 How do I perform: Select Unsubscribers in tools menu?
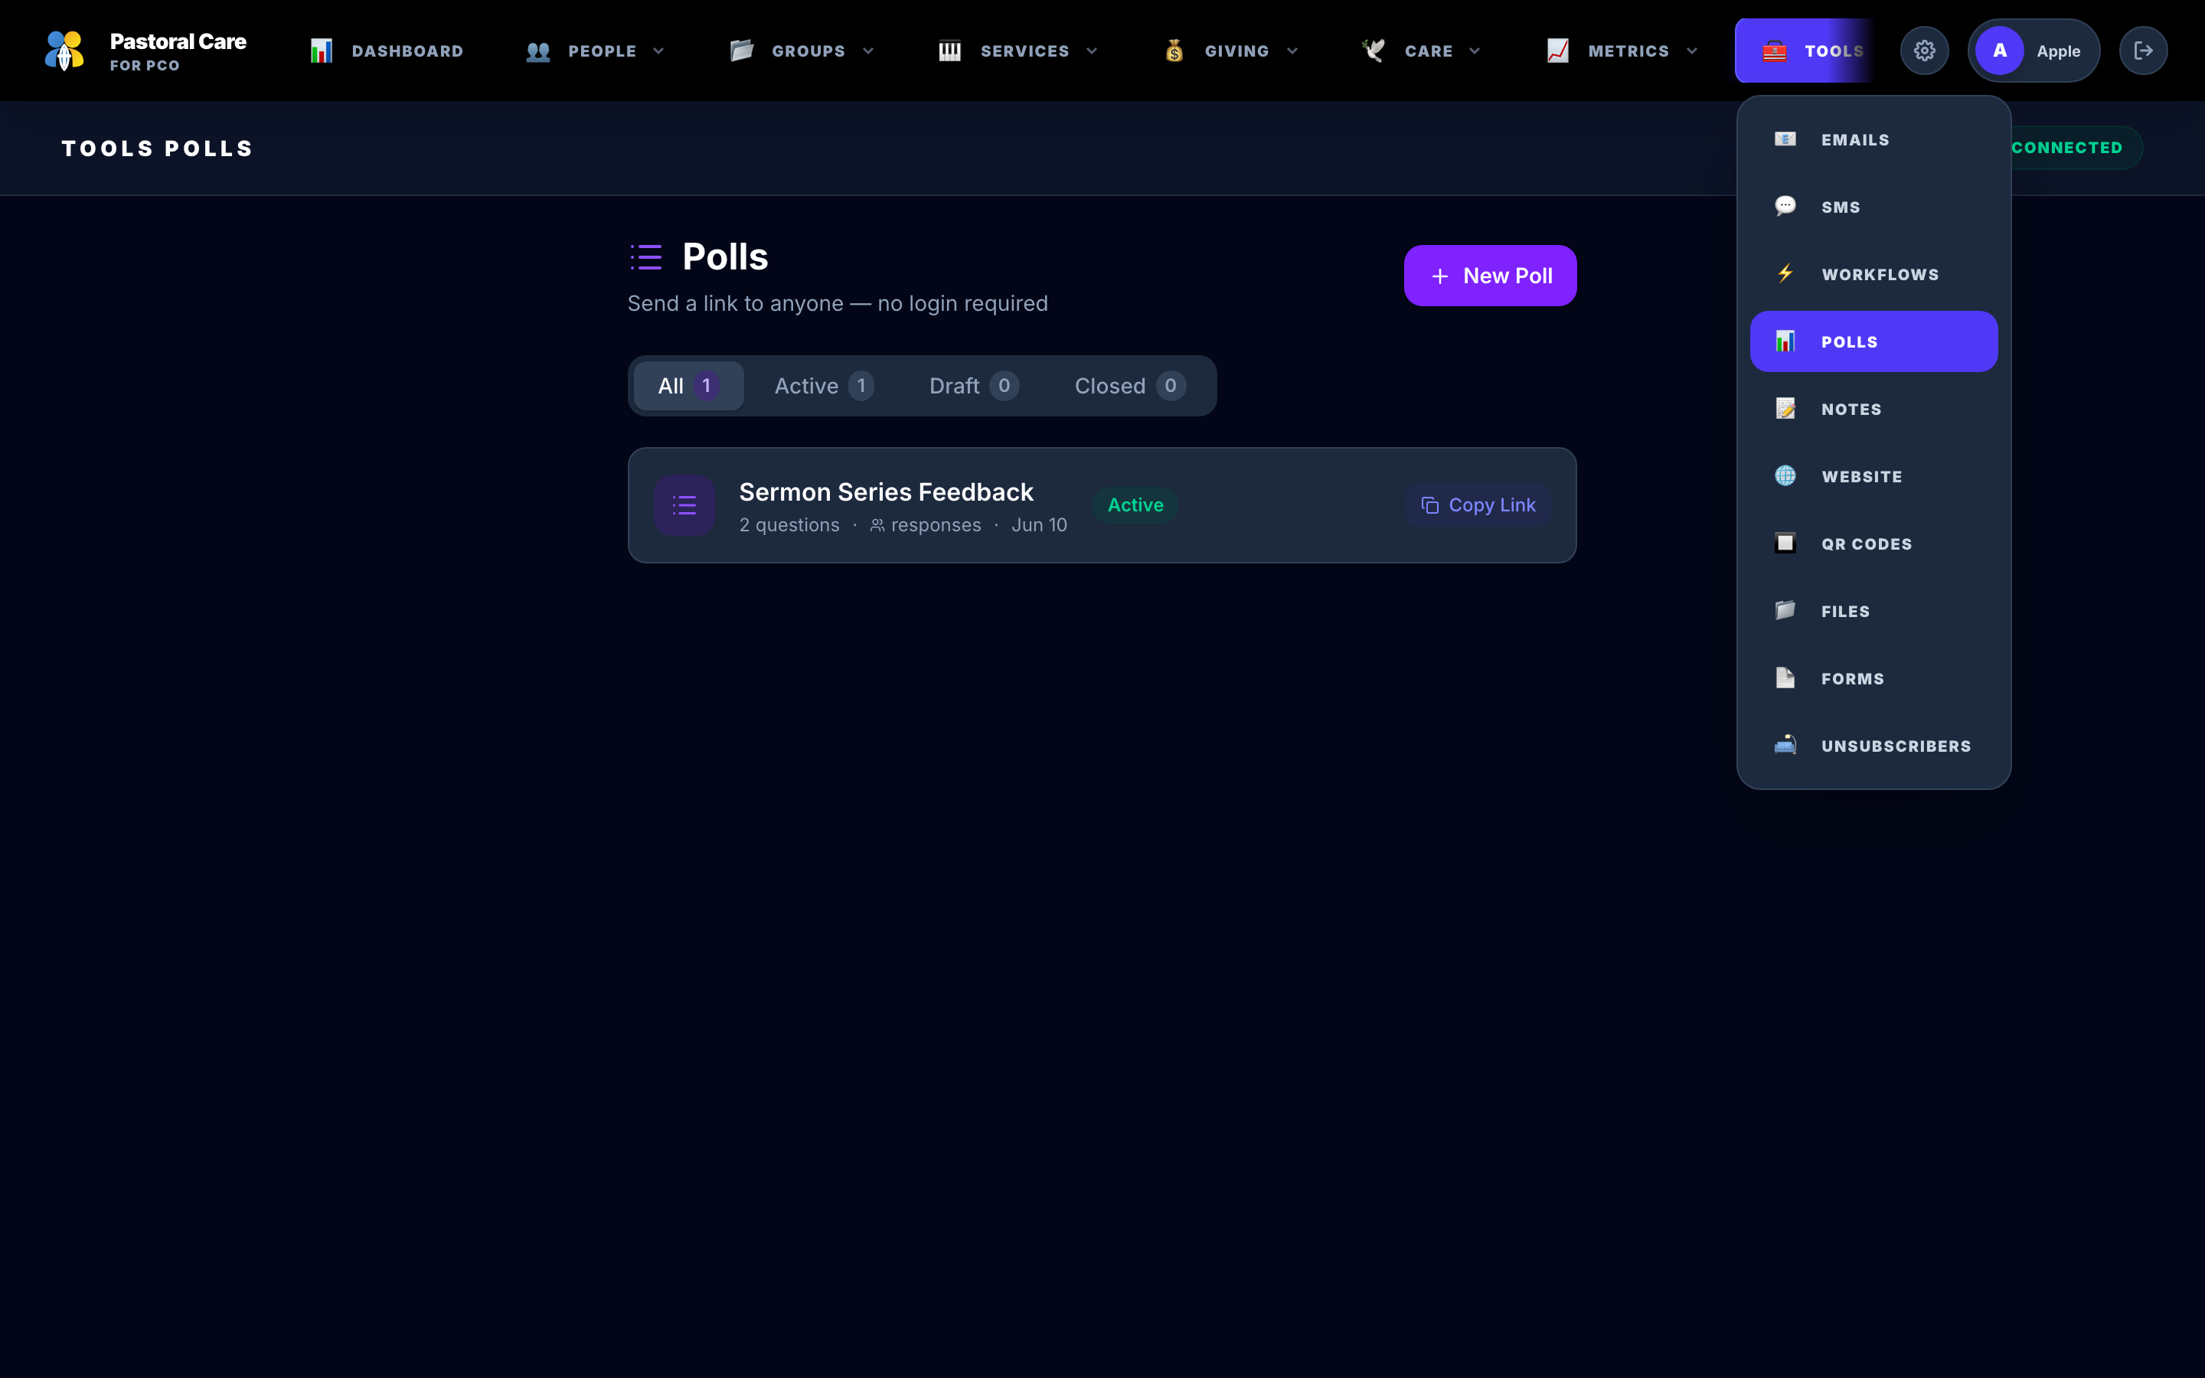1873,746
